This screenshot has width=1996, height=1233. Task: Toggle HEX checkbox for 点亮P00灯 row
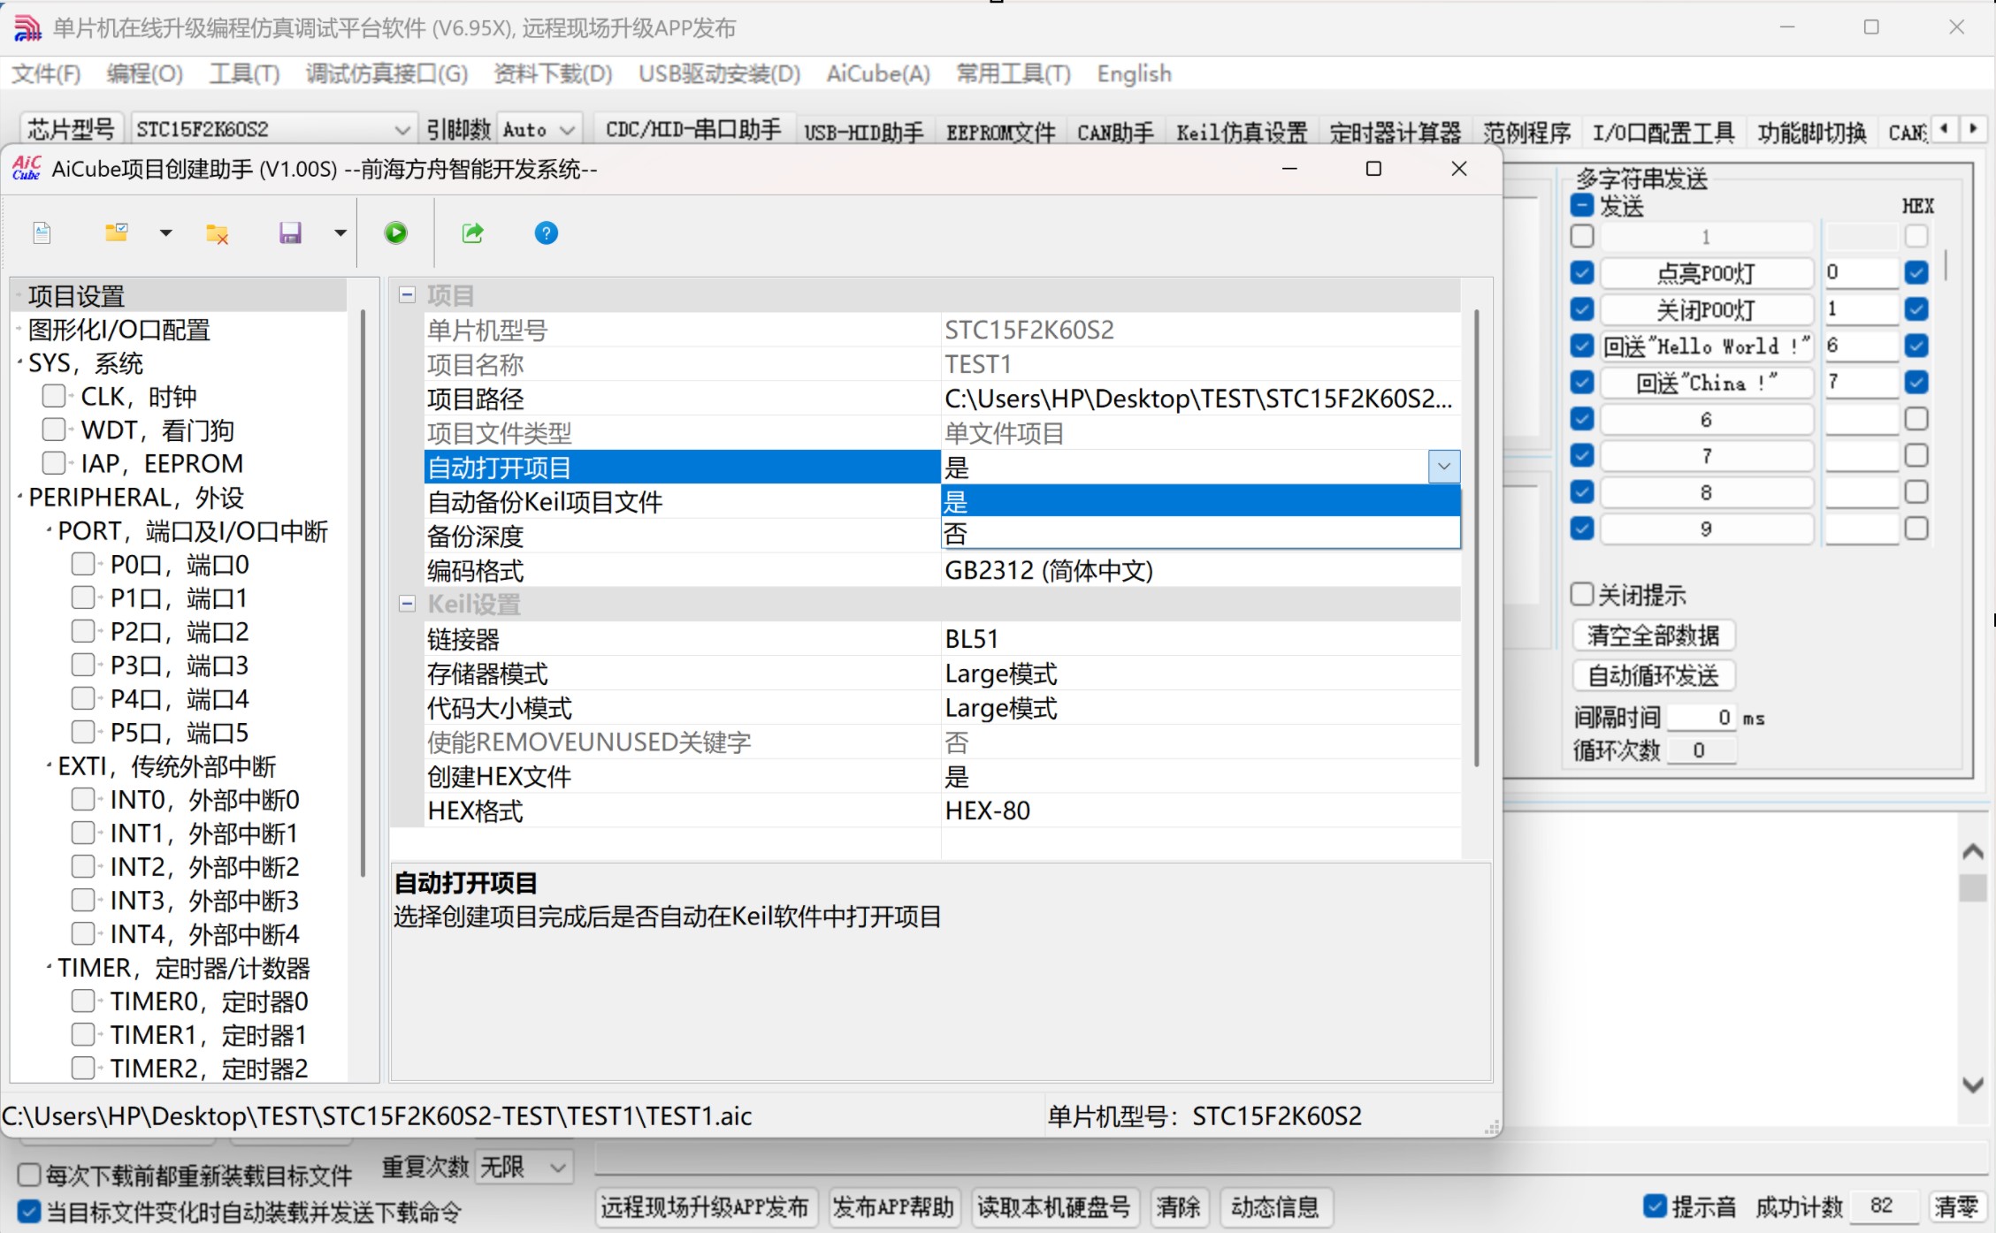pyautogui.click(x=1916, y=272)
